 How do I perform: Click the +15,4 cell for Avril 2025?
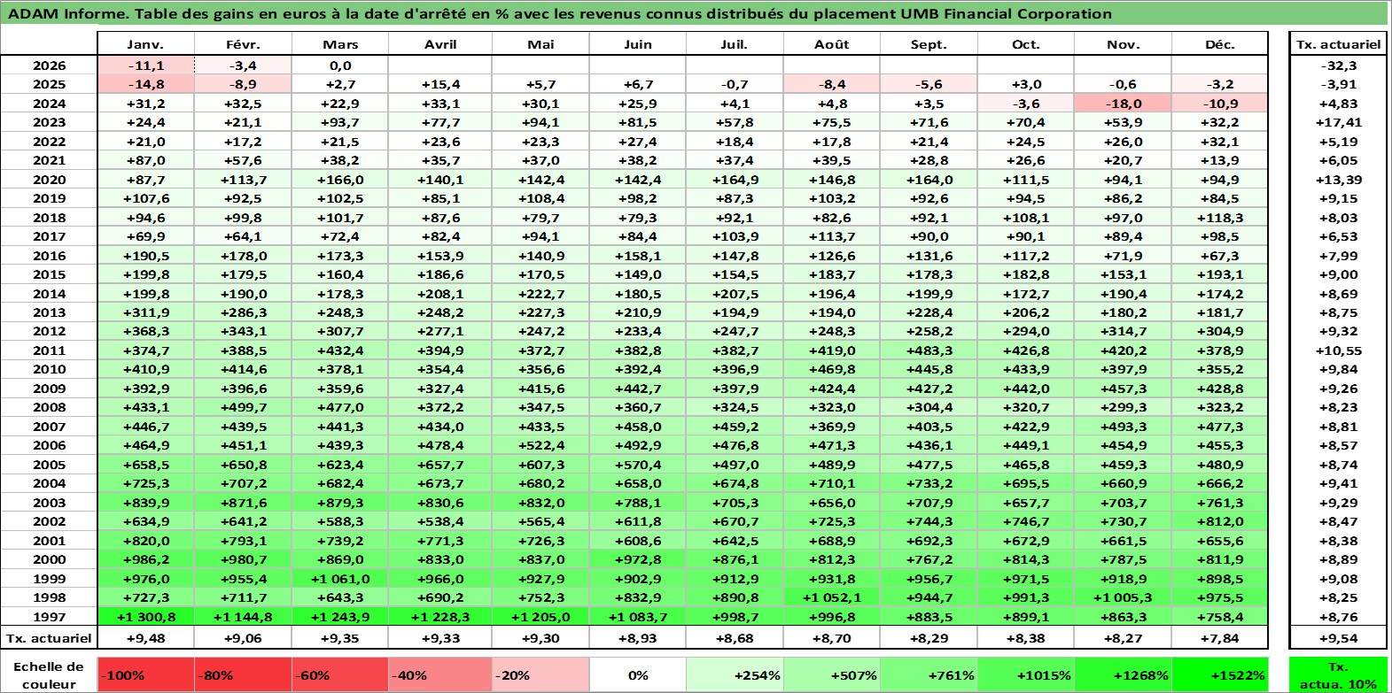440,84
